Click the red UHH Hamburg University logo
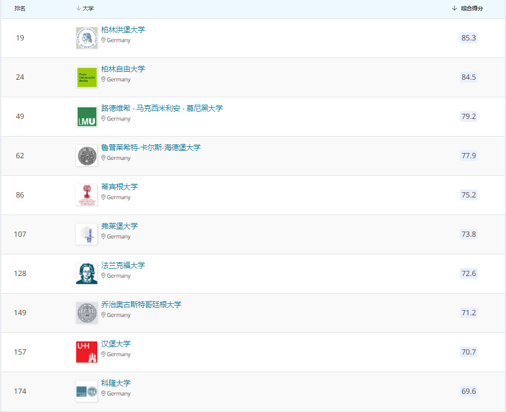Screen dimensions: 506x412 [86, 352]
